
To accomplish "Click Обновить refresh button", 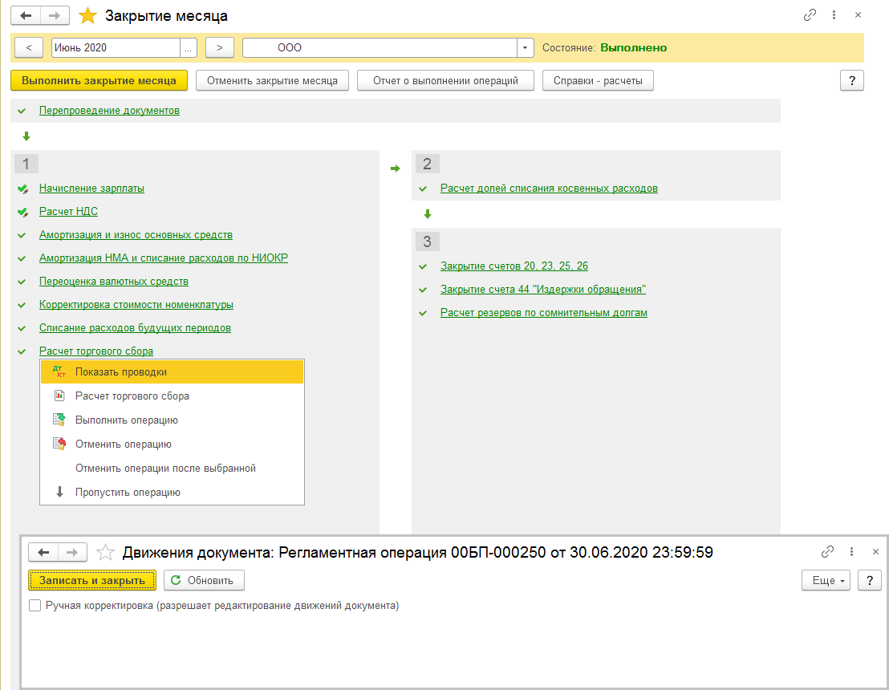I will coord(204,580).
